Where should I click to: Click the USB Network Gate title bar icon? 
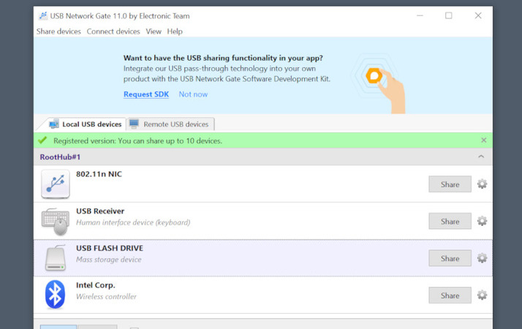pyautogui.click(x=43, y=15)
